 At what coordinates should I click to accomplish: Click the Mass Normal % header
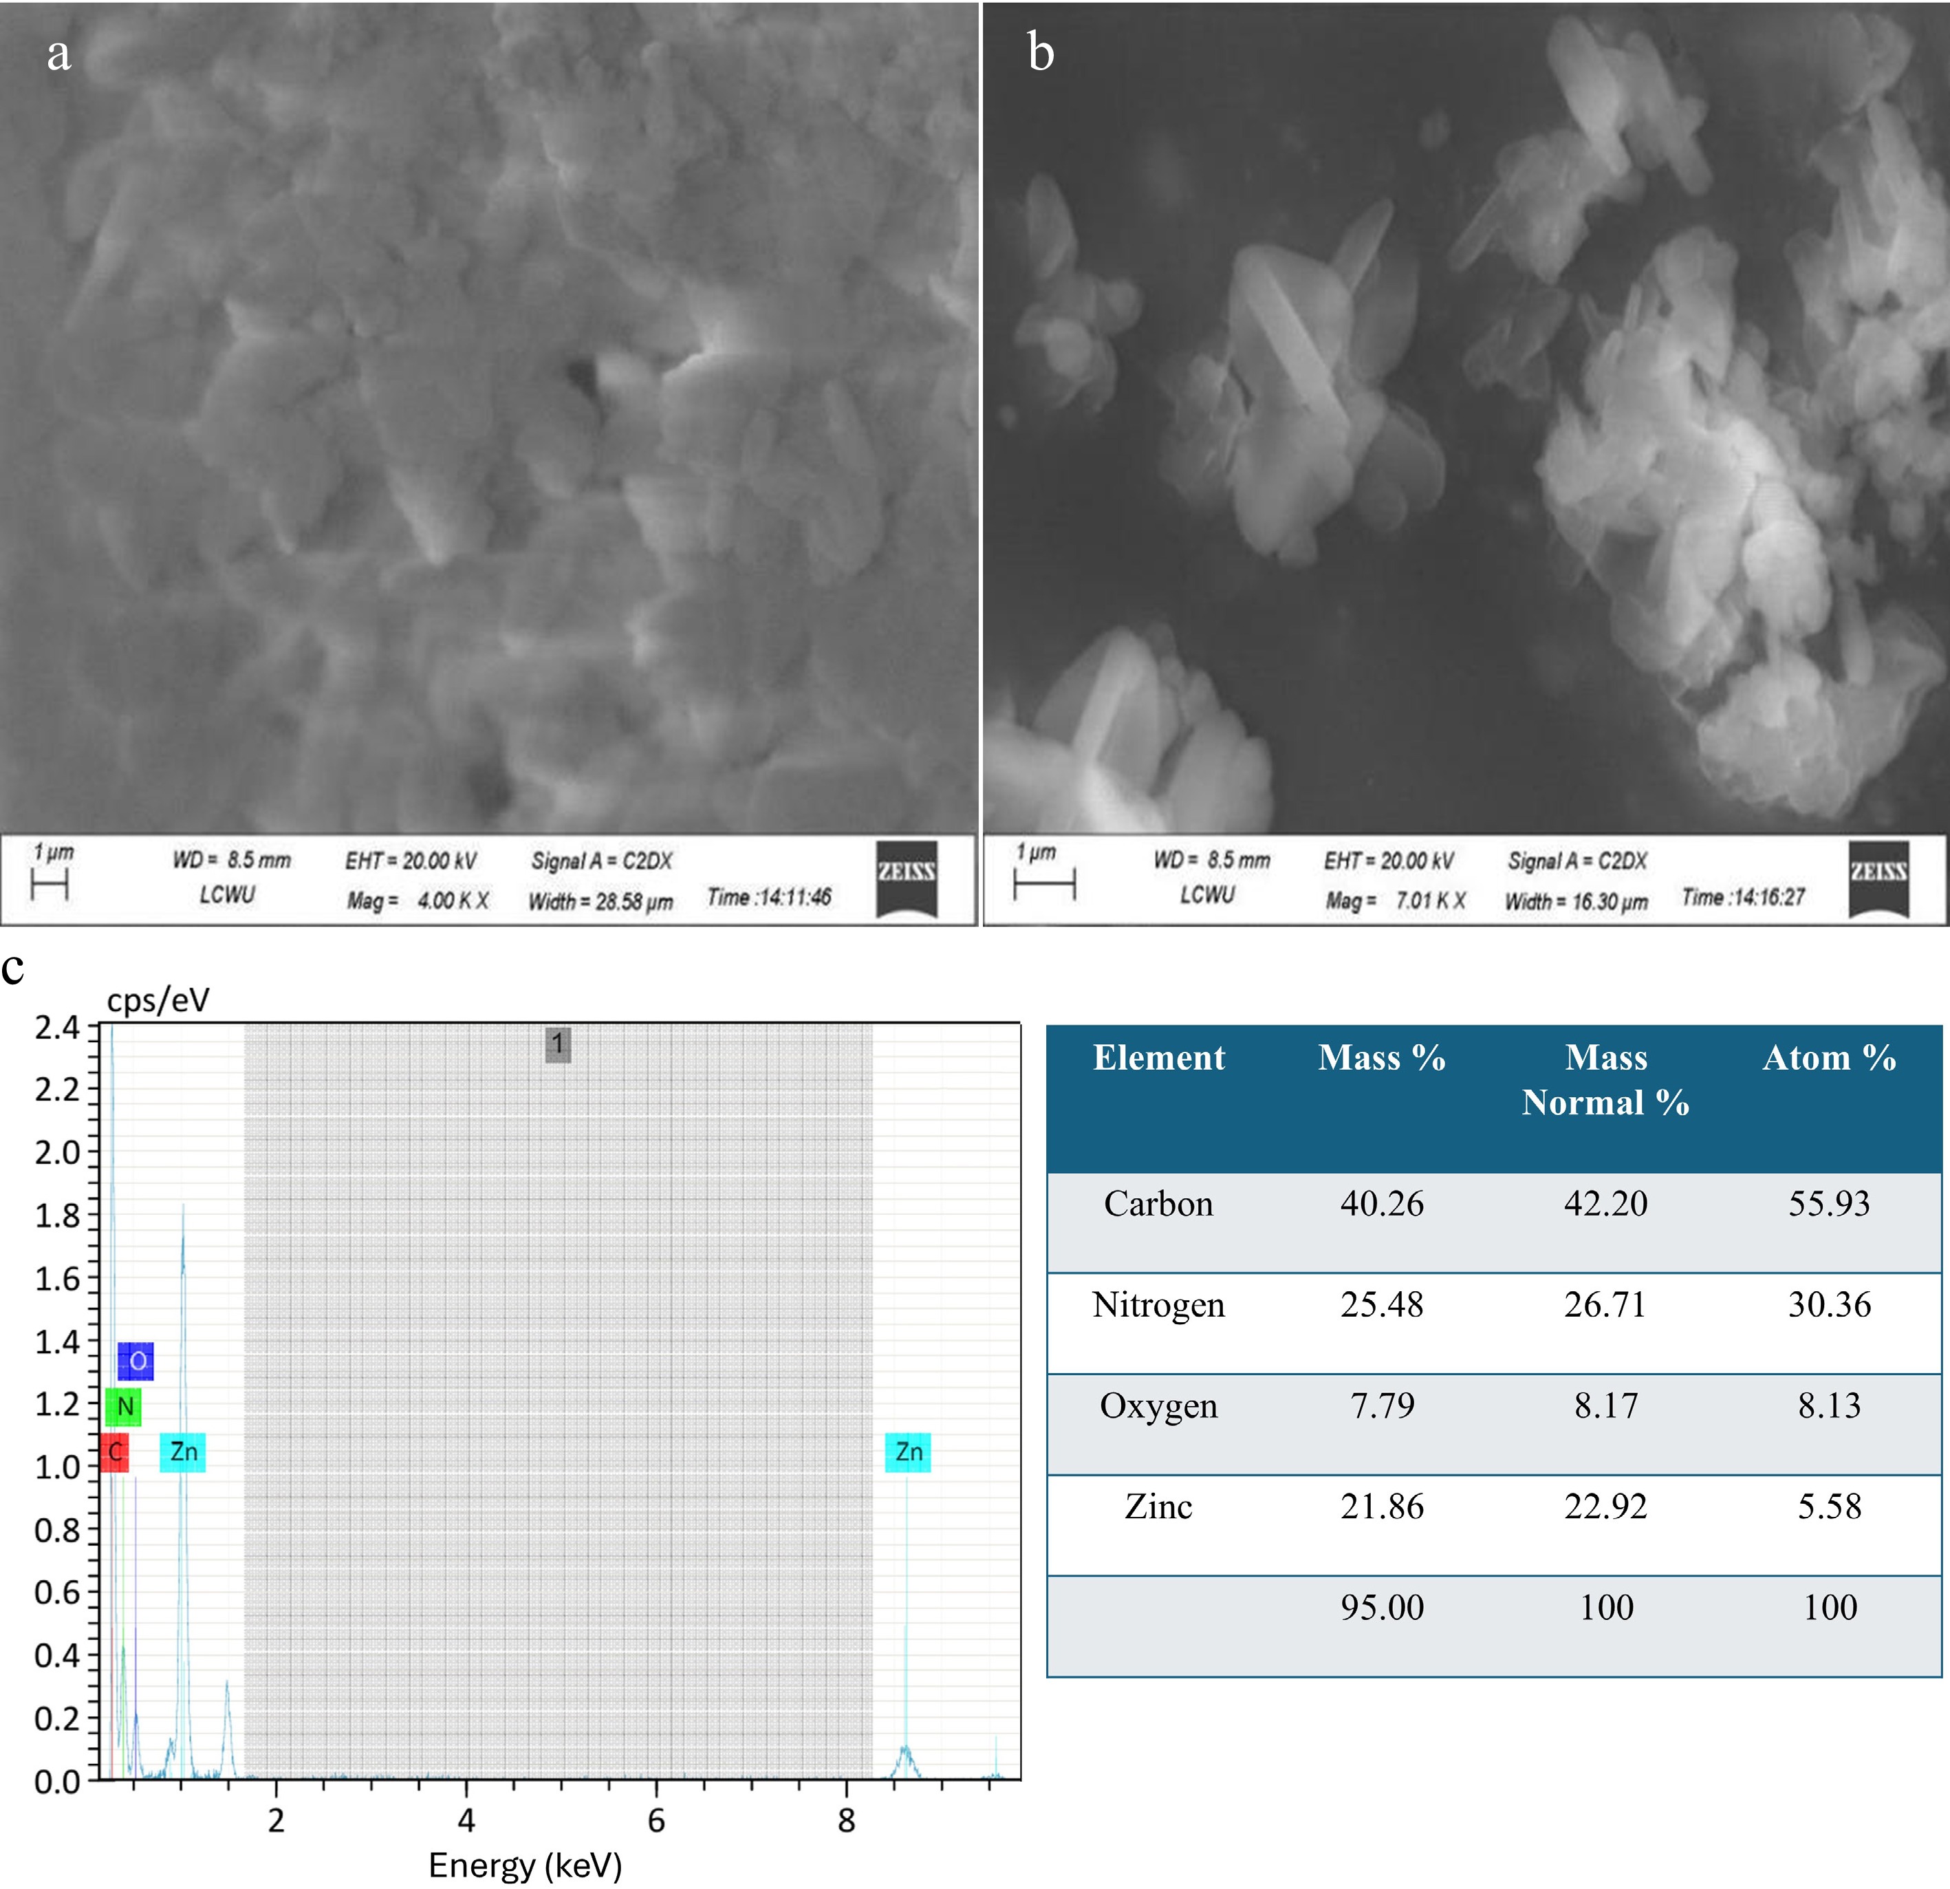pos(1605,1080)
